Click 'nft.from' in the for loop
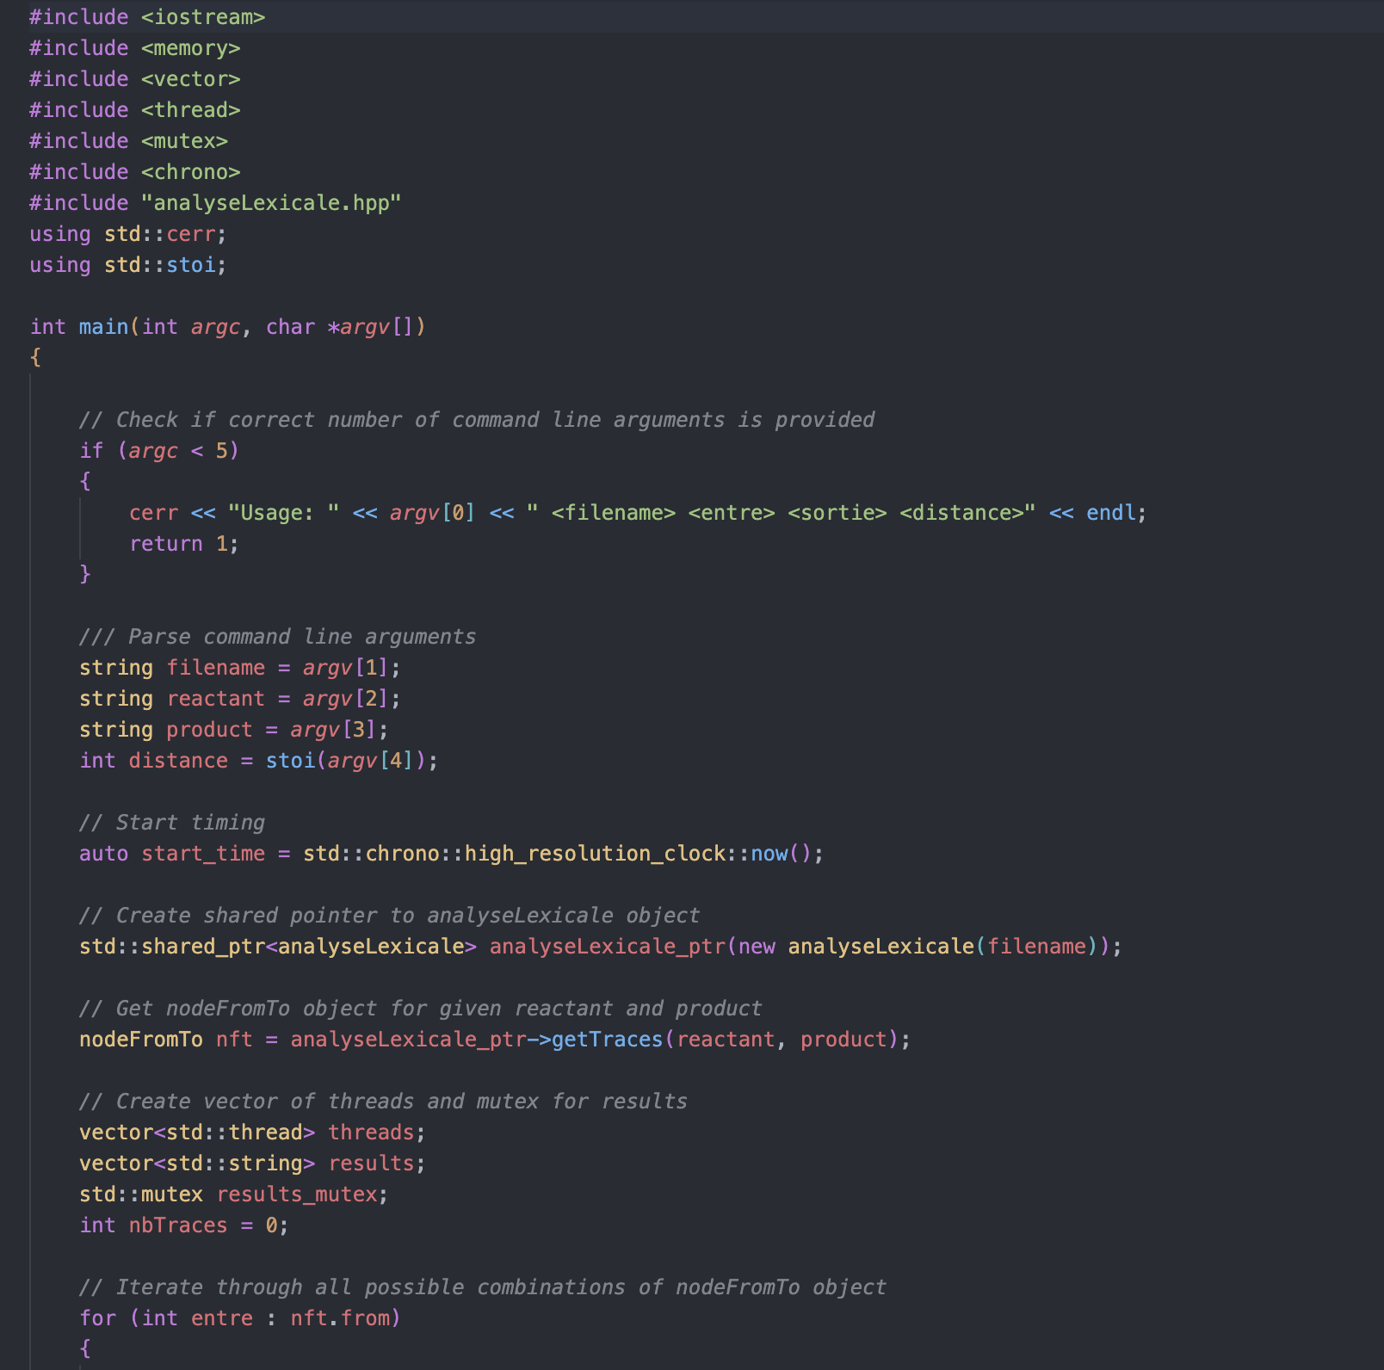The width and height of the screenshot is (1384, 1370). coord(340,1318)
